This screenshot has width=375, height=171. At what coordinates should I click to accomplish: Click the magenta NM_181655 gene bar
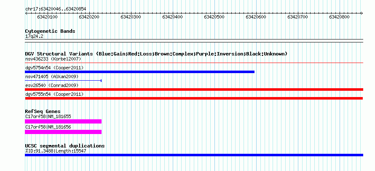(63, 121)
